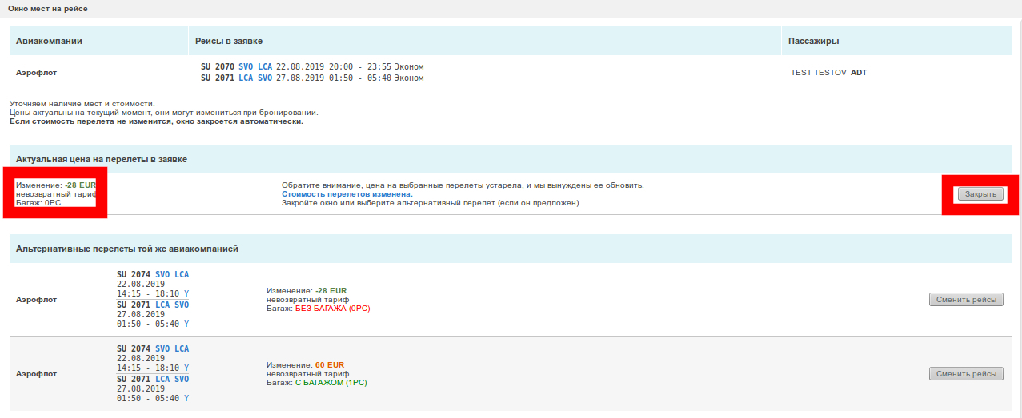Click the БЕЗ БАГАЖА (0PC) baggage label
1022x418 pixels.
pos(333,308)
